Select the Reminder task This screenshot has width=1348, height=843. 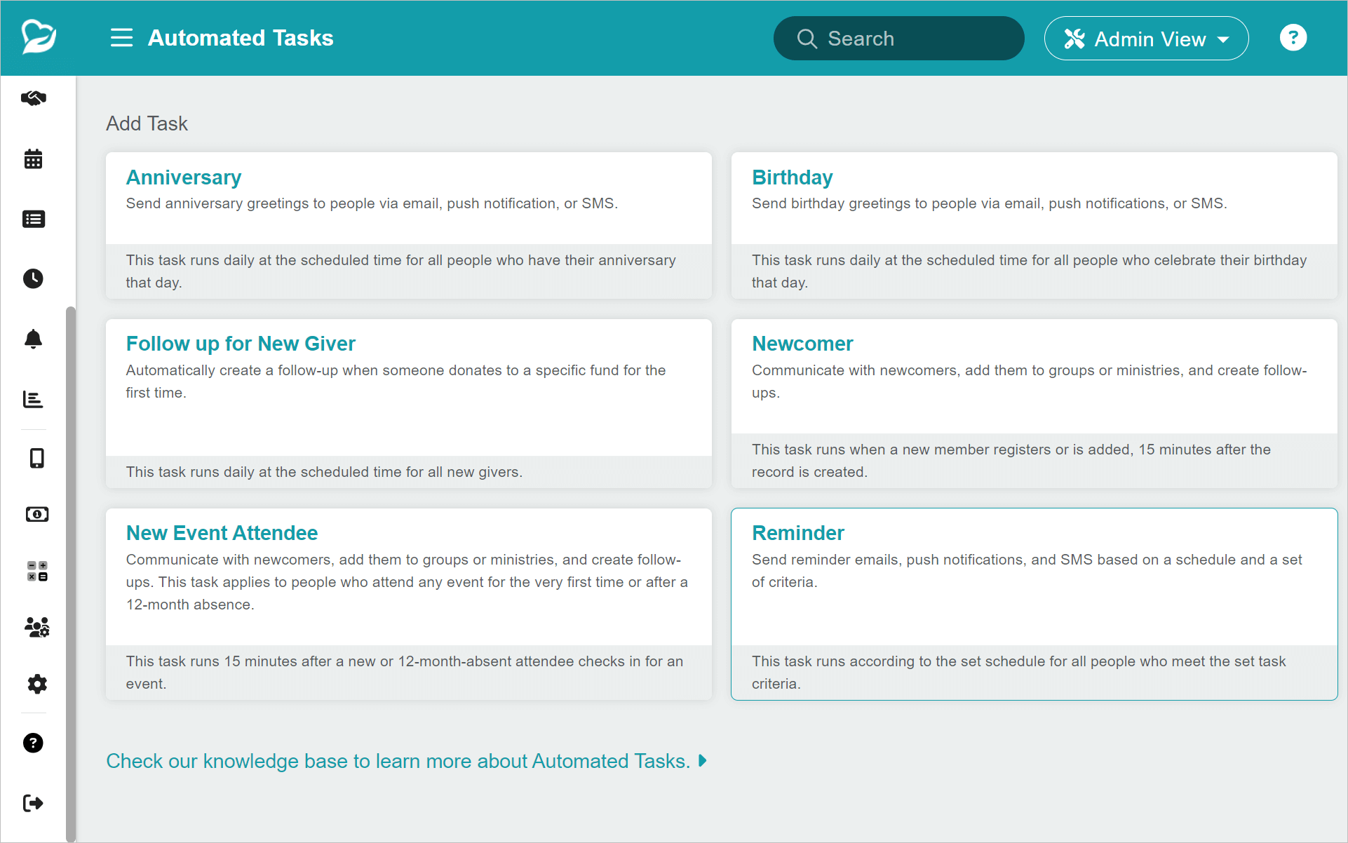pyautogui.click(x=1034, y=604)
